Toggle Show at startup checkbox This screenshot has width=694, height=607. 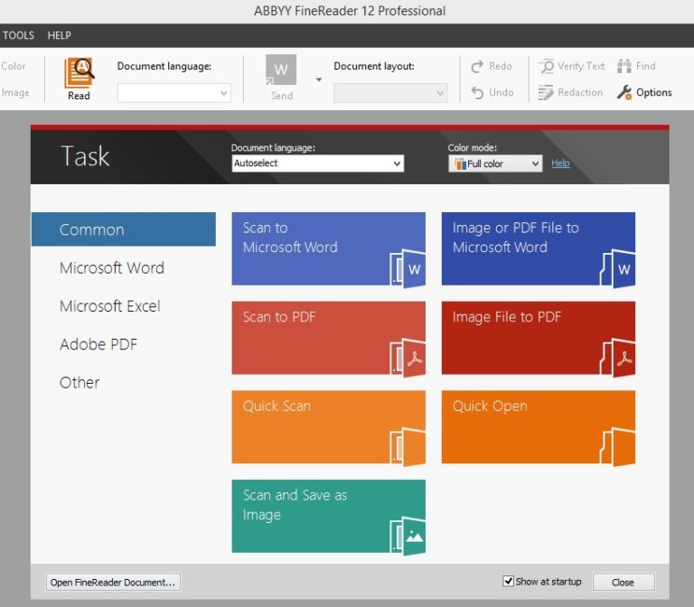coord(509,582)
